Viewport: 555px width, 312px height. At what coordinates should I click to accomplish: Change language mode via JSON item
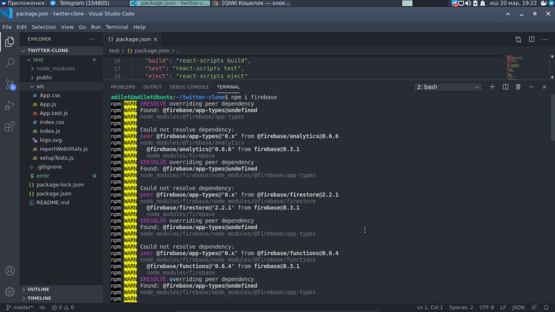[x=518, y=307]
